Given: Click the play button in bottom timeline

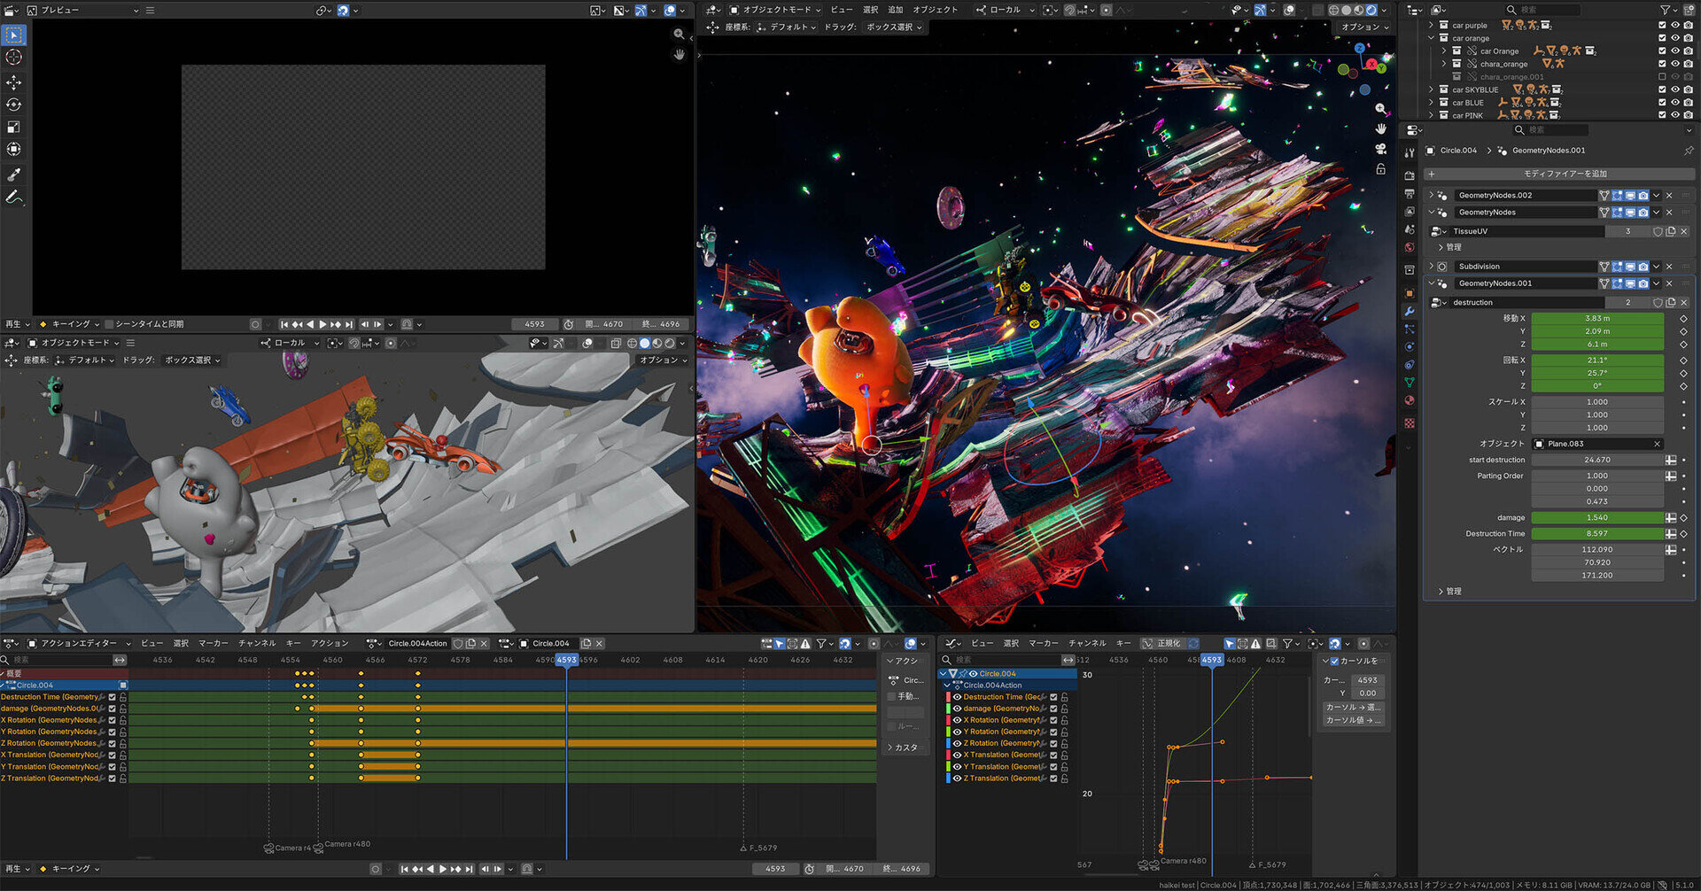Looking at the screenshot, I should coord(443,869).
